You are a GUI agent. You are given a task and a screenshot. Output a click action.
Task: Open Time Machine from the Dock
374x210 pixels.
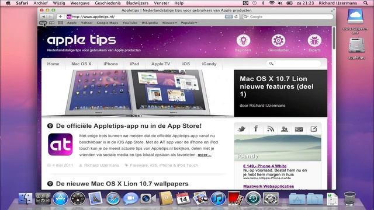pyautogui.click(x=253, y=198)
